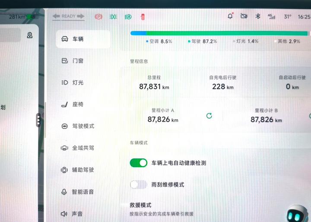The width and height of the screenshot is (311, 222).
Task: Open the 救援模式 rescue mode entry
Action: click(162, 209)
